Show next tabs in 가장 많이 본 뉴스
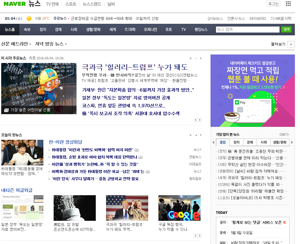 292,142
